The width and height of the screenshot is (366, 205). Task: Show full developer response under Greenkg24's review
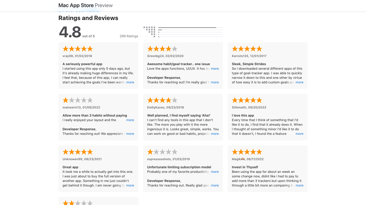coord(215,82)
